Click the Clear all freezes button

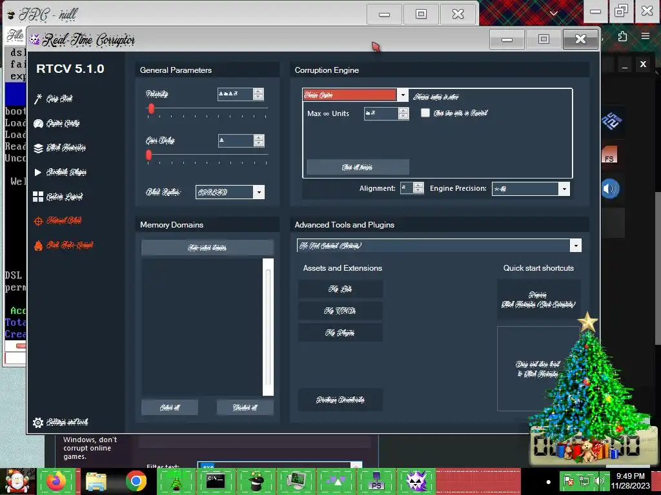(x=358, y=167)
